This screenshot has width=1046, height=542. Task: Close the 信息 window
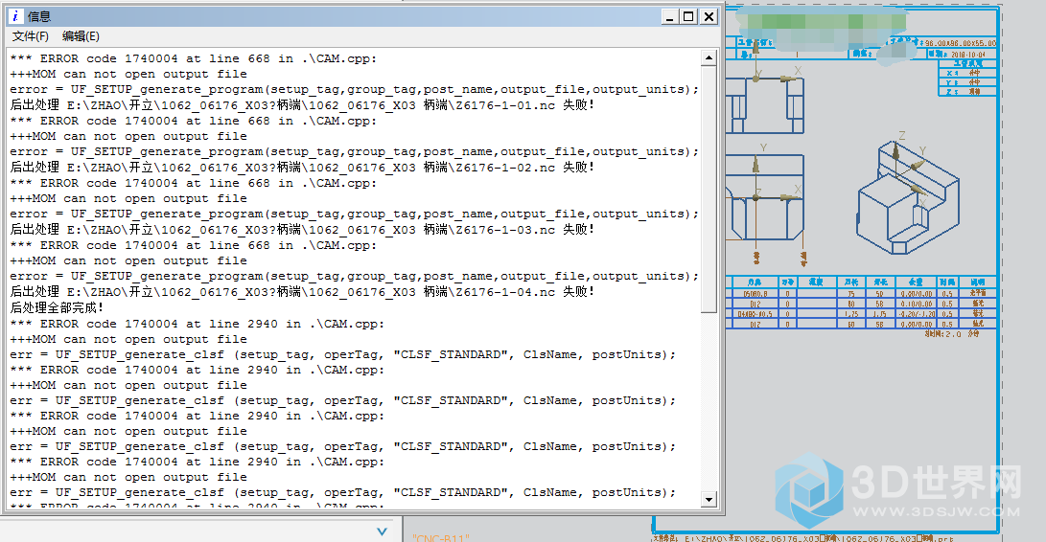(x=709, y=16)
